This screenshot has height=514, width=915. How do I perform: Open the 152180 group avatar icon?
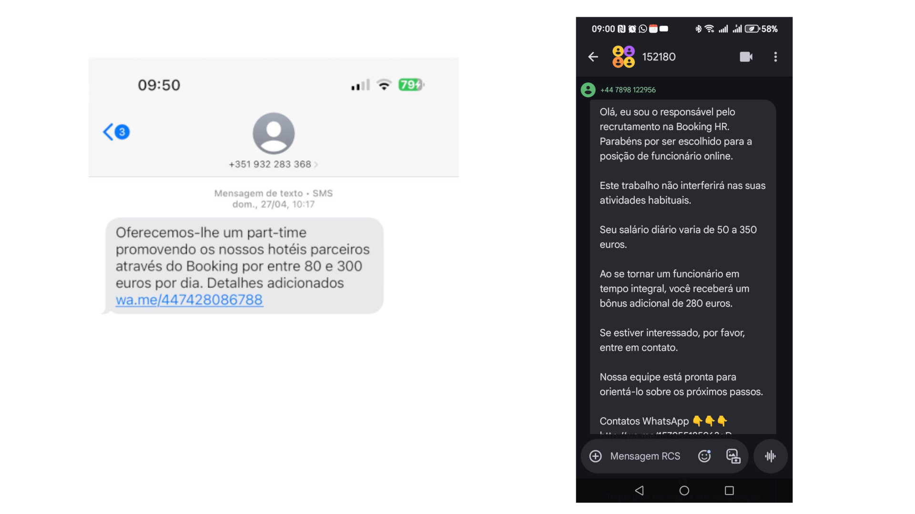(623, 57)
